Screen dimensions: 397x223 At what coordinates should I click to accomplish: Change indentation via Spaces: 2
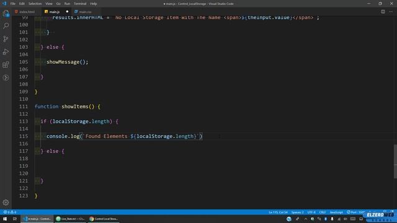coord(297,212)
